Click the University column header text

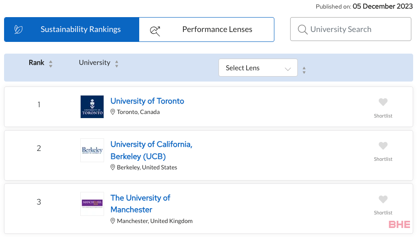tap(95, 63)
